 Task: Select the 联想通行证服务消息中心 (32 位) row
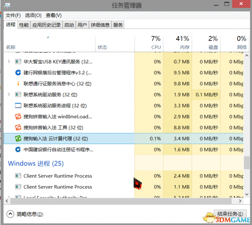pyautogui.click(x=124, y=83)
